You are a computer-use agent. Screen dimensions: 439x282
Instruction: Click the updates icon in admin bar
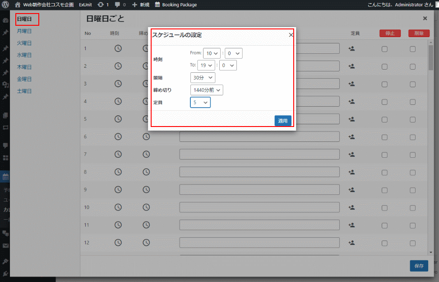point(101,5)
